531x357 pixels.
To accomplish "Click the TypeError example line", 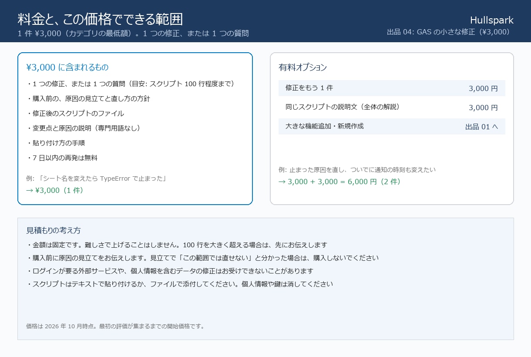I will point(97,178).
